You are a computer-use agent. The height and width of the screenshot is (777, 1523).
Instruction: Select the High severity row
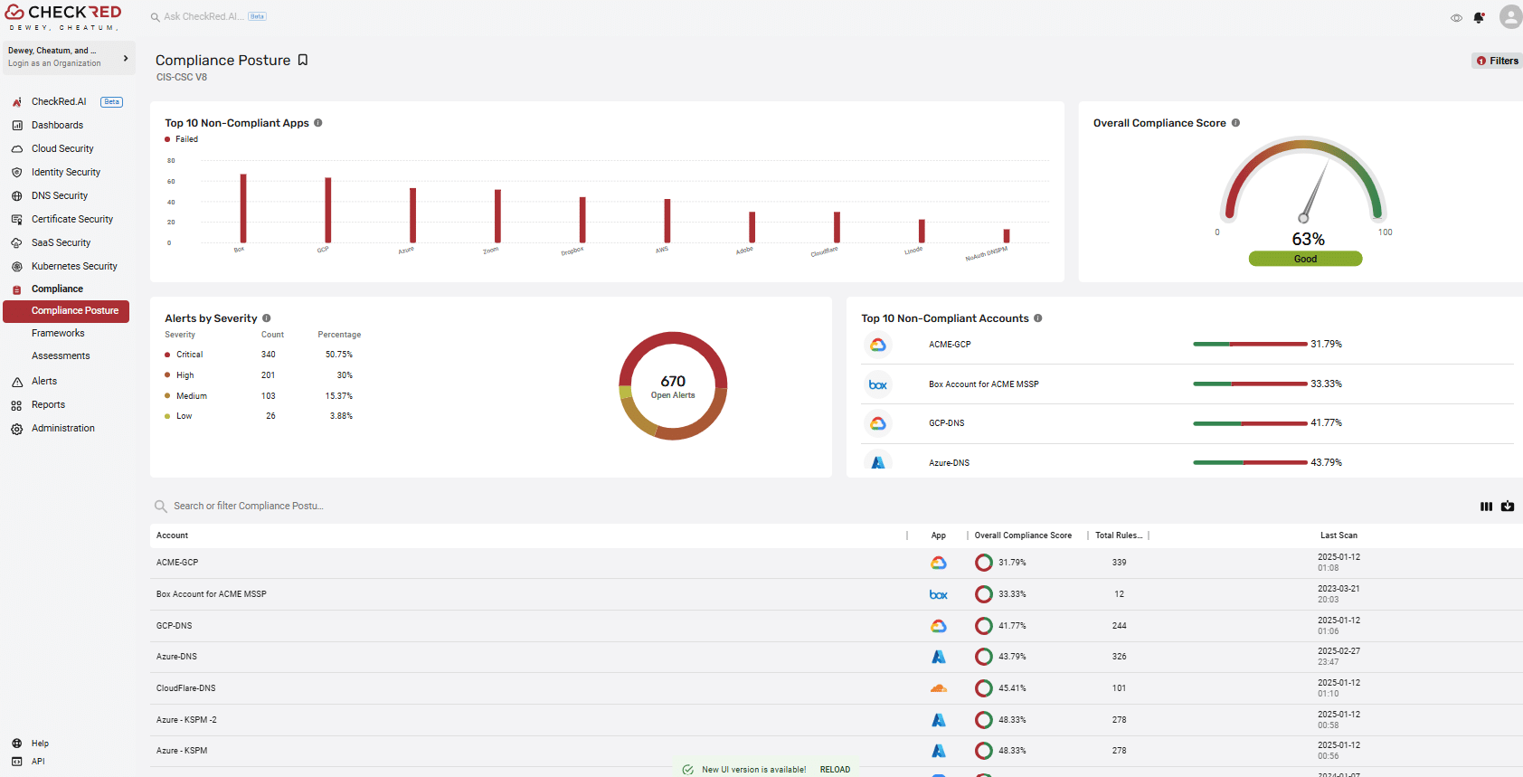tap(260, 375)
